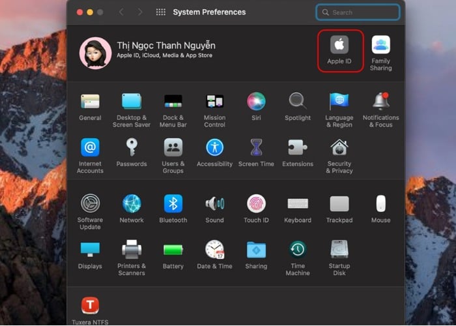This screenshot has width=456, height=326.
Task: Click the Search field
Action: [358, 12]
